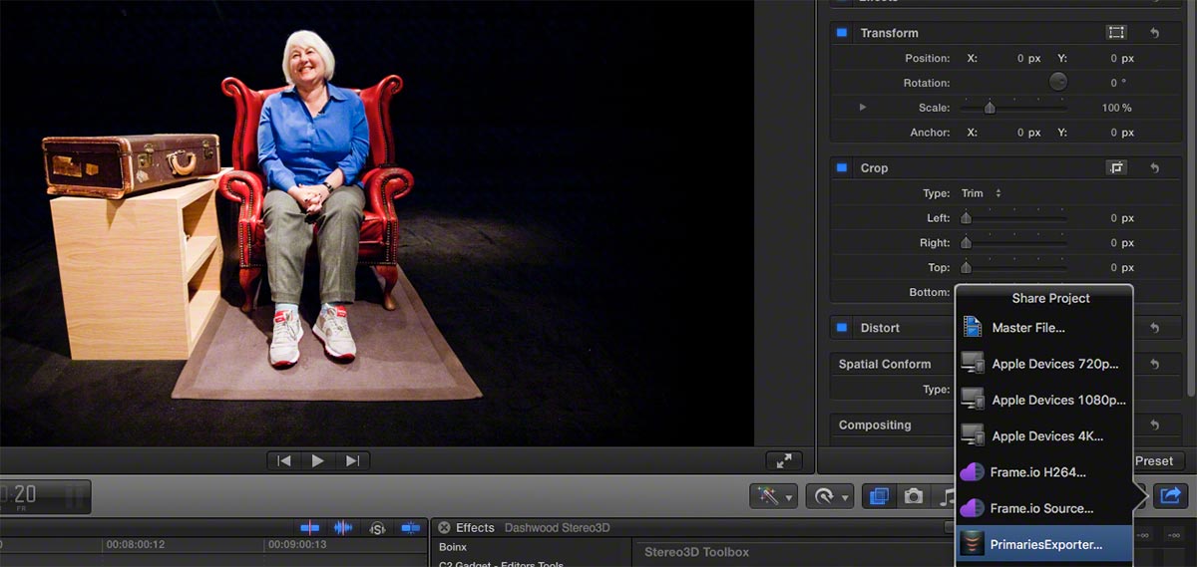Close the Effects browser with X icon
Viewport: 1197px width, 567px height.
pyautogui.click(x=444, y=527)
